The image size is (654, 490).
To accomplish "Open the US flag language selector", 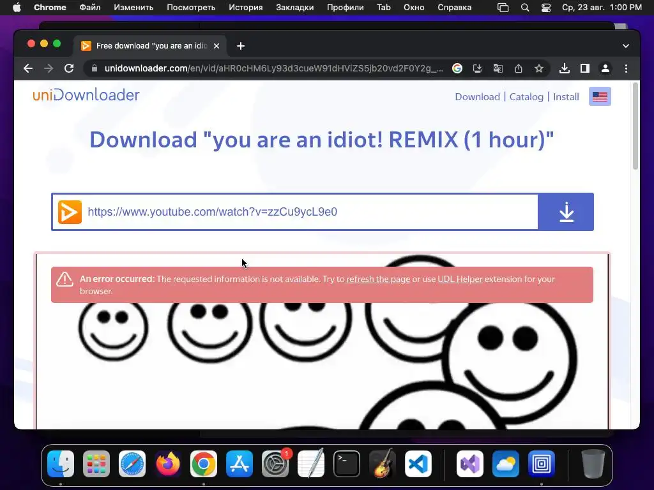I will coord(600,96).
